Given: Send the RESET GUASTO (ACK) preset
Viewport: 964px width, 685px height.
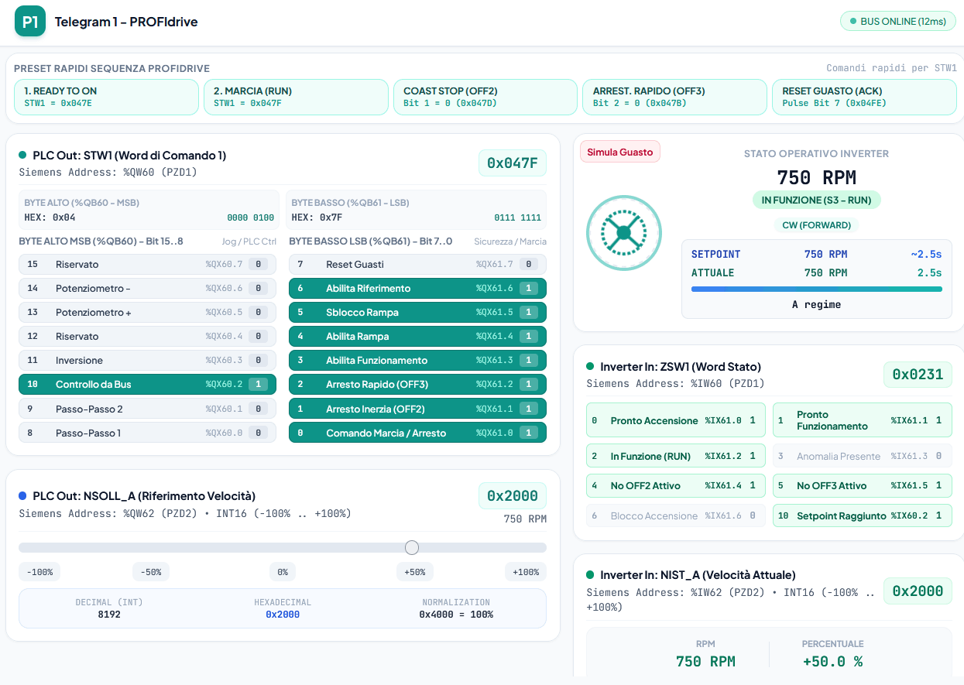Looking at the screenshot, I should tap(864, 97).
